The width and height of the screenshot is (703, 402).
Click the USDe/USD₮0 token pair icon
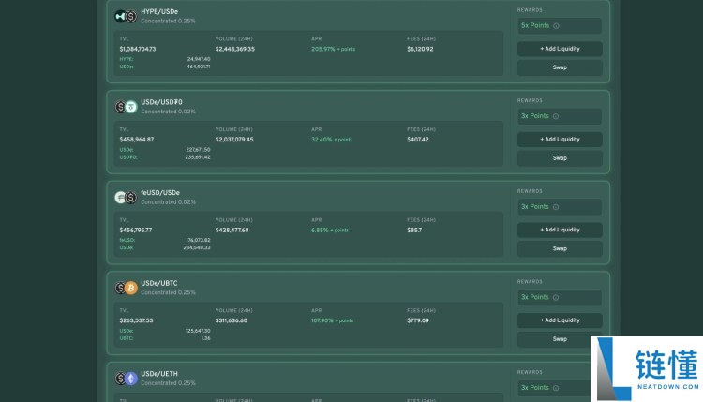pos(125,107)
